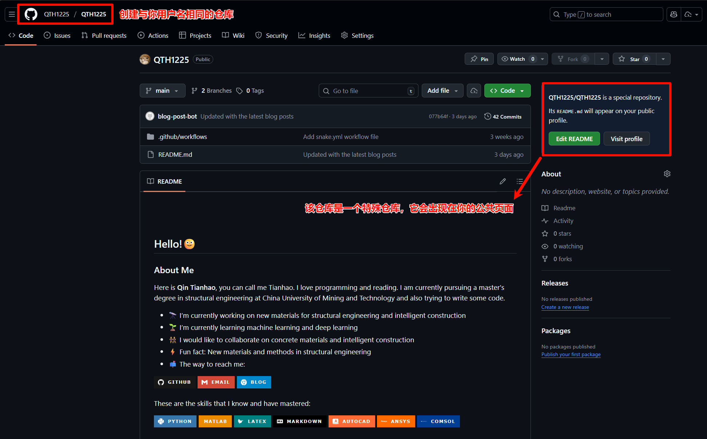Edit the README using the pencil icon
Image resolution: width=707 pixels, height=439 pixels.
pos(503,181)
